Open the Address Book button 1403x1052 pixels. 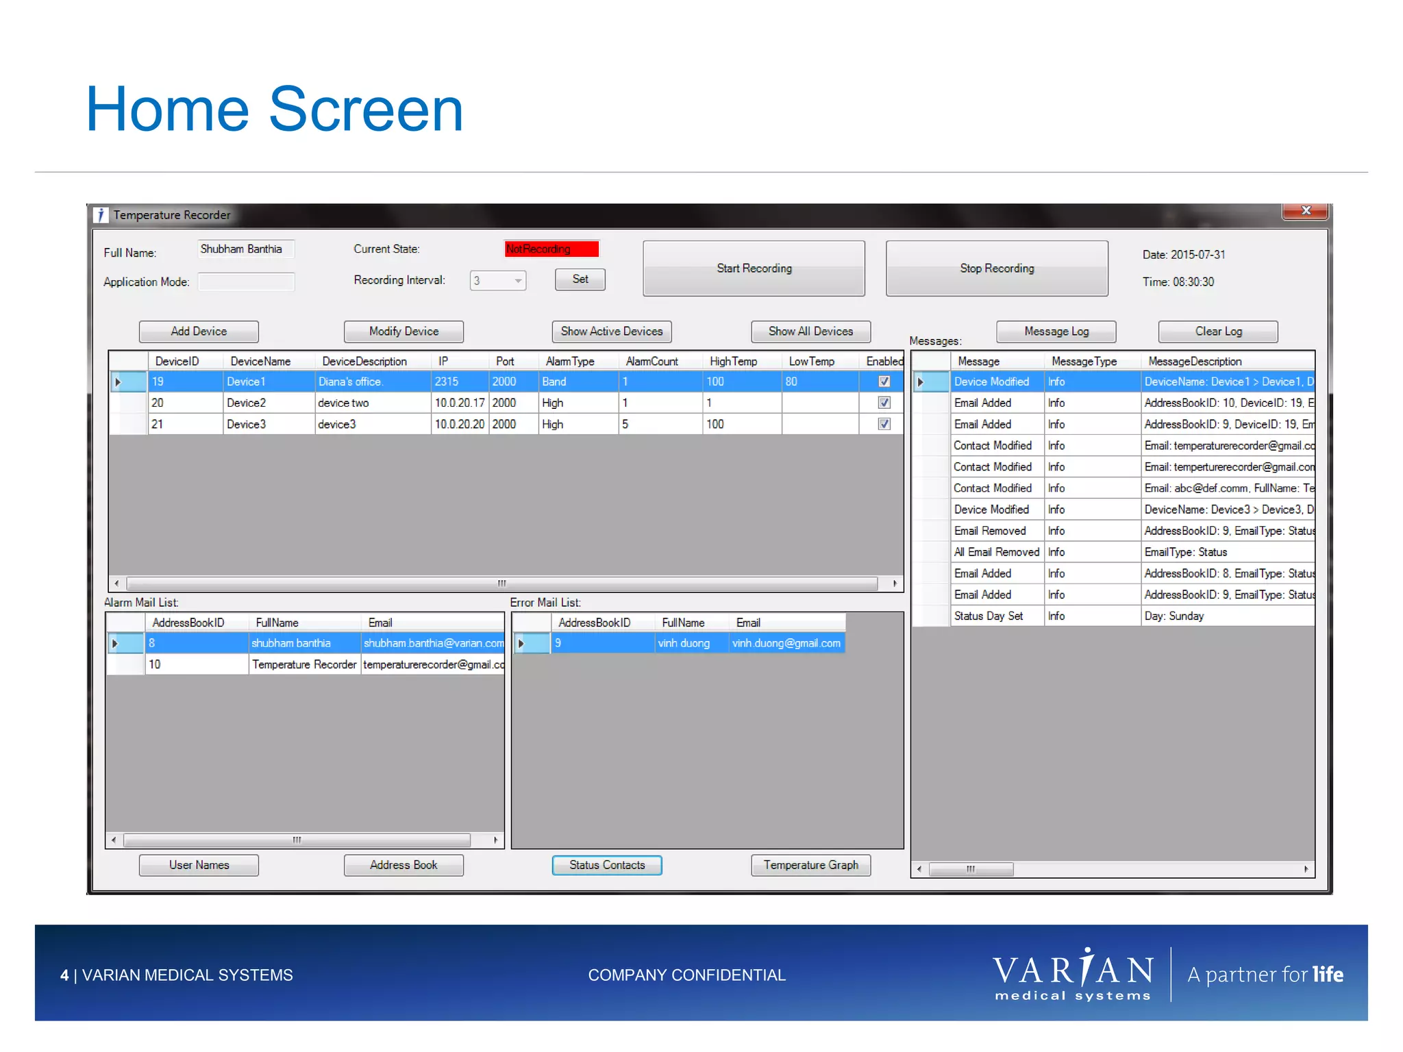click(x=403, y=865)
